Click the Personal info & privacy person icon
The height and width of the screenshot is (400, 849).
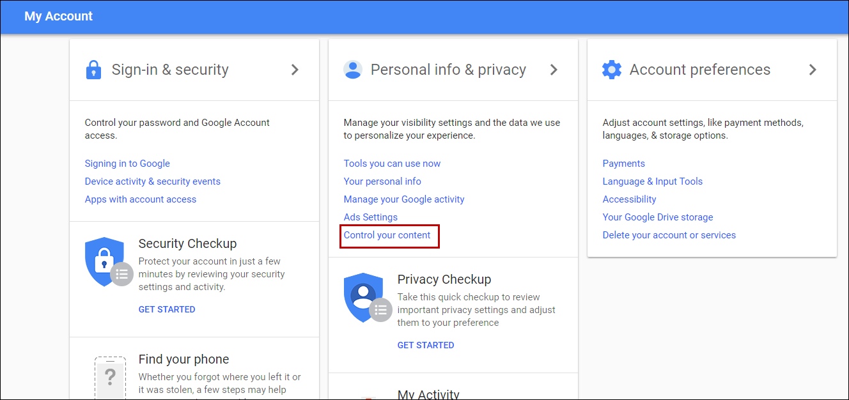[x=353, y=70]
